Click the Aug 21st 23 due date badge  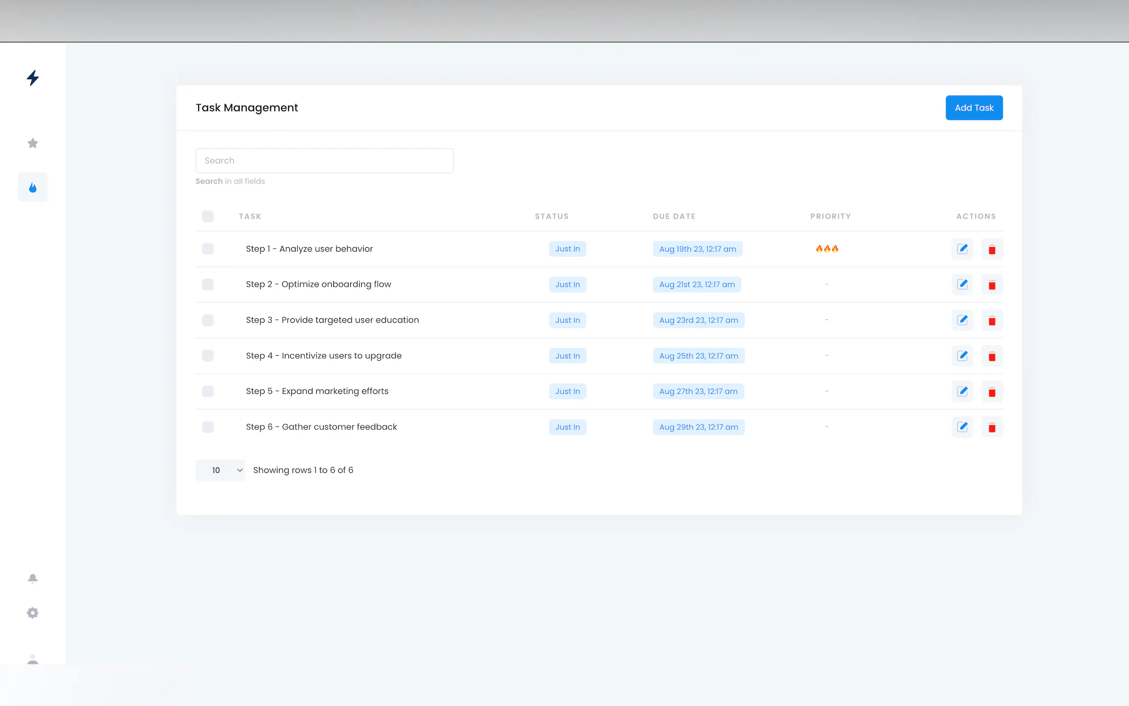coord(697,285)
